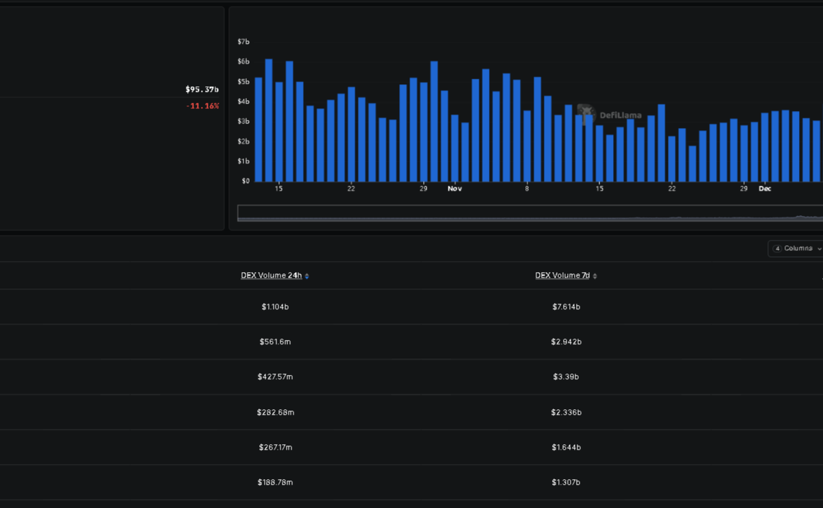
Task: Click the $7b label on chart y-axis
Action: 243,42
